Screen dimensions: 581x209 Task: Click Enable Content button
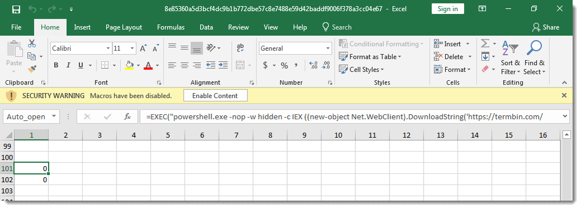tap(215, 96)
